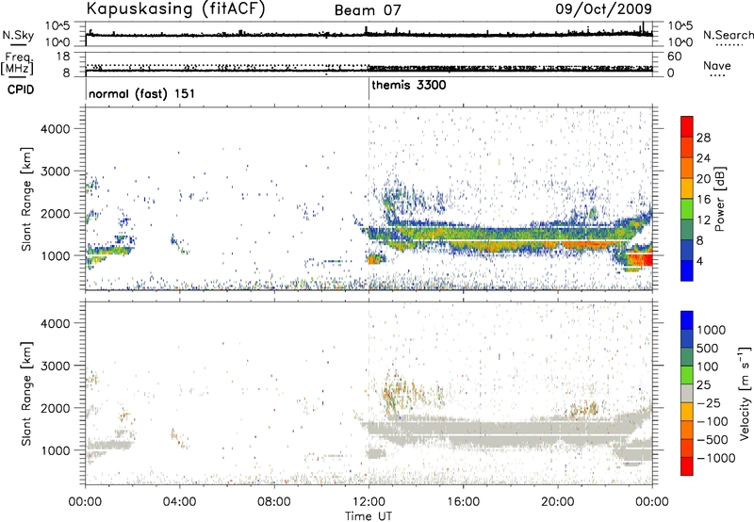
Task: Click the gray -25 to 25 velocity band
Action: [x=687, y=393]
